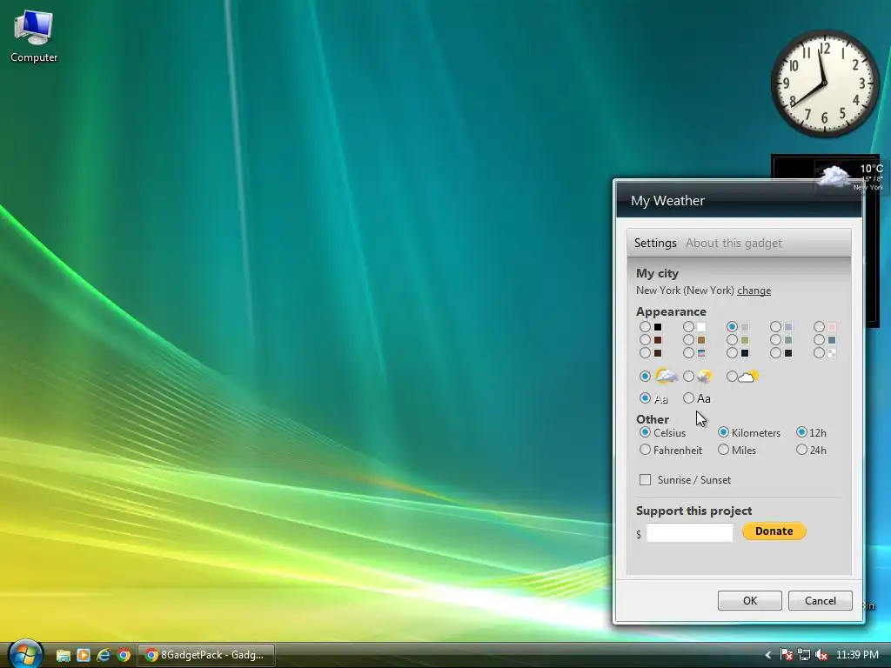The image size is (891, 668).
Task: Switch to the Settings tab
Action: point(655,244)
